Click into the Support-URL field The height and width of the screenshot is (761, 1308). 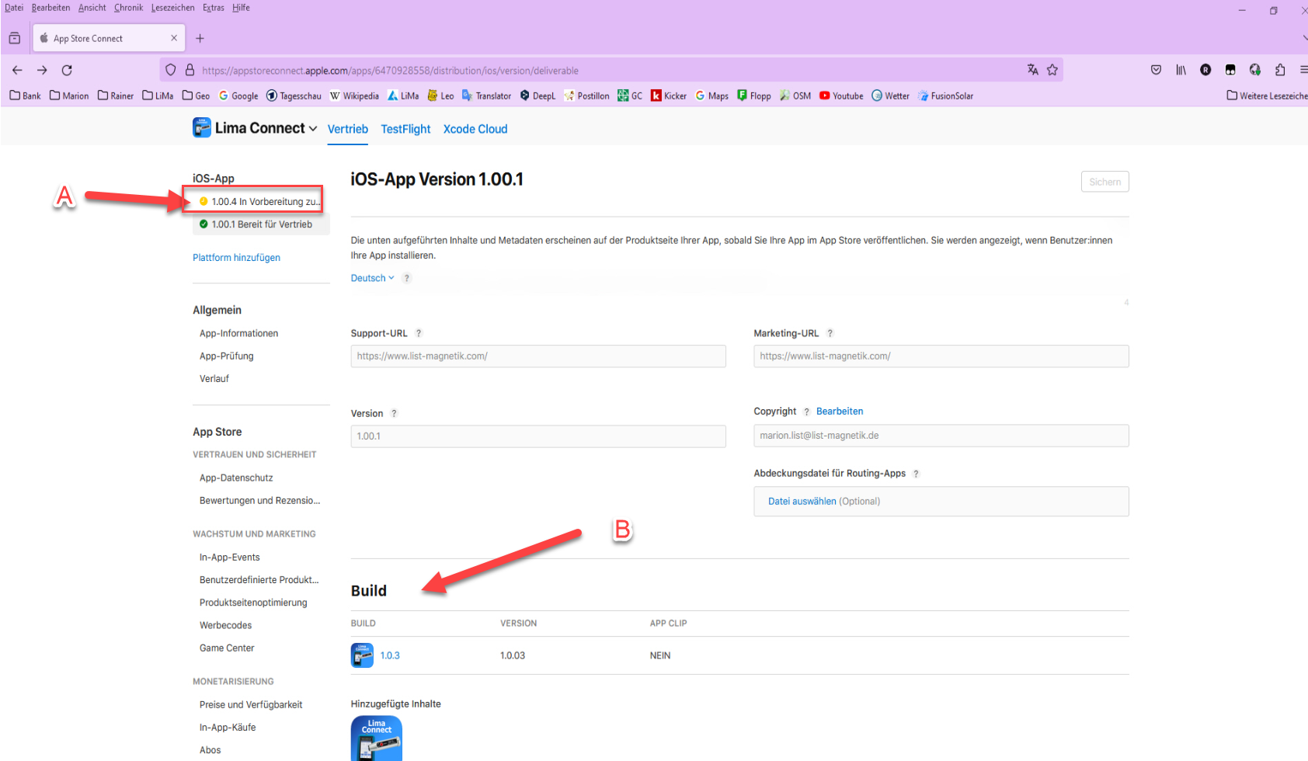coord(538,356)
